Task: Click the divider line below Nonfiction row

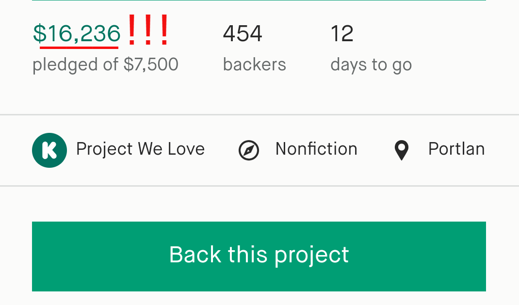Action: [x=259, y=186]
